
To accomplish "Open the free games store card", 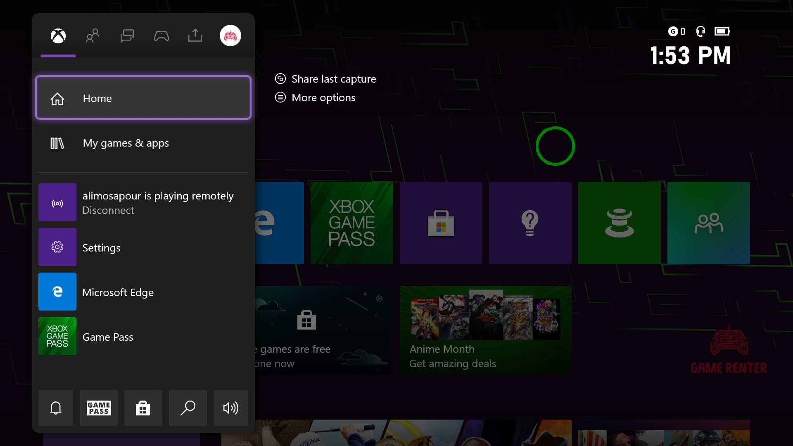I will pos(324,330).
